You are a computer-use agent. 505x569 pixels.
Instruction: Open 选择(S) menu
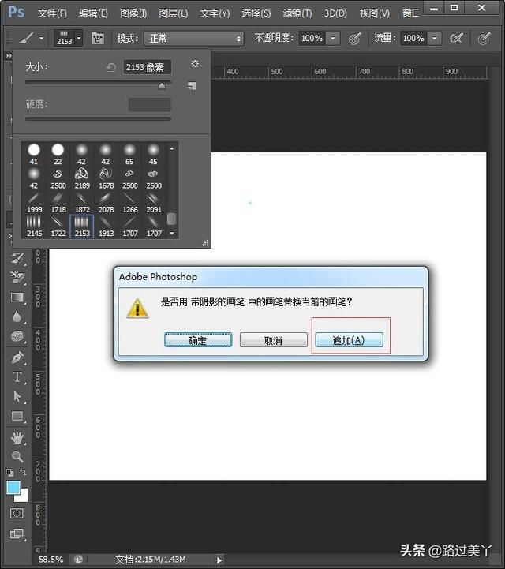(256, 13)
